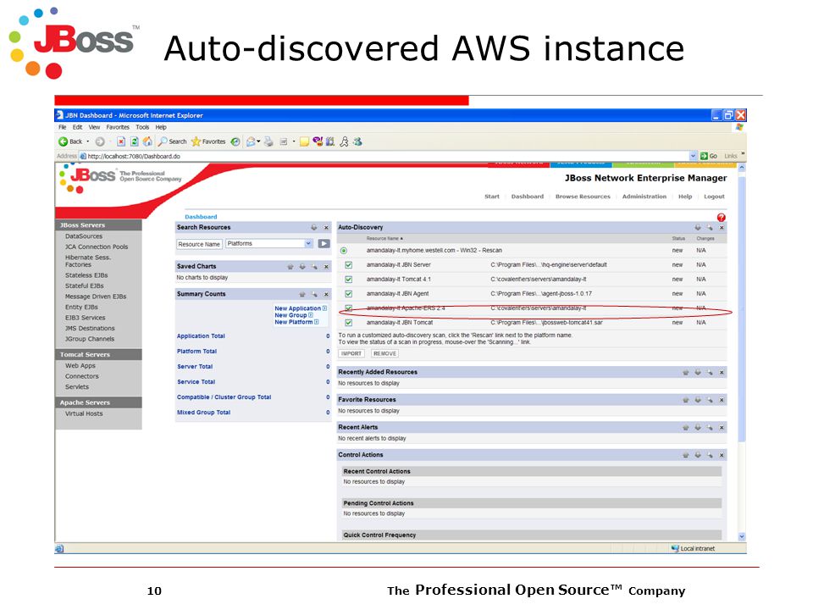Move the Recently Added Resources portlet down

pos(698,373)
